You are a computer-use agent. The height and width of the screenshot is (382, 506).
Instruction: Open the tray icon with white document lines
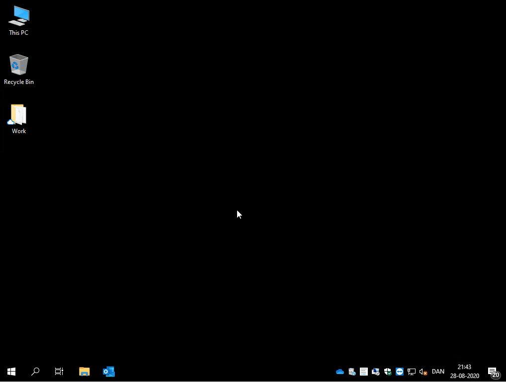364,372
